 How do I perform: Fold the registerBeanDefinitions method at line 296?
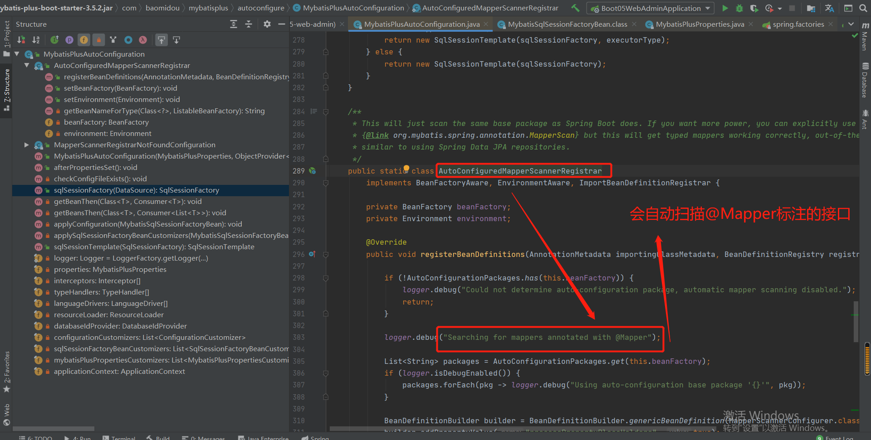click(x=326, y=255)
